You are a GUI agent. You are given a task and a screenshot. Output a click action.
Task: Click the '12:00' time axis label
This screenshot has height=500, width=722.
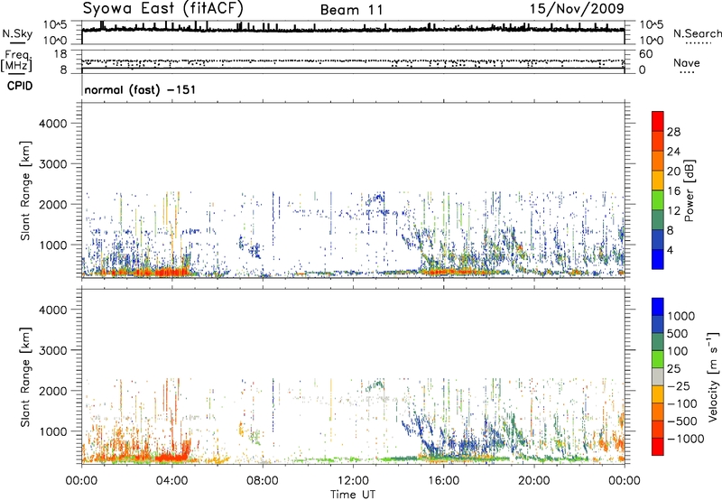(353, 481)
